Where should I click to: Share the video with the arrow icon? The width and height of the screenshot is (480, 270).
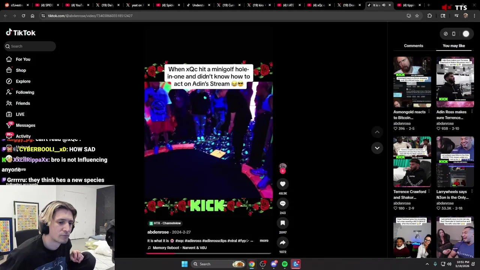coord(283,242)
